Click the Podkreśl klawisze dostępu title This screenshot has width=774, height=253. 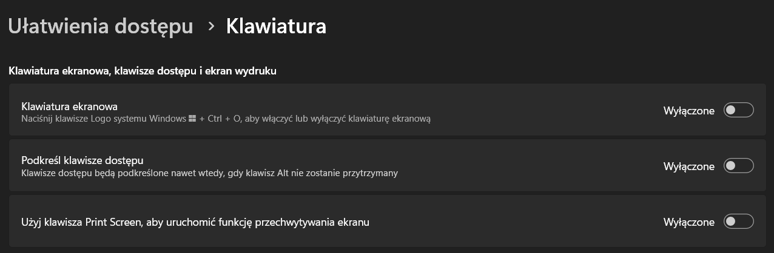(x=82, y=160)
